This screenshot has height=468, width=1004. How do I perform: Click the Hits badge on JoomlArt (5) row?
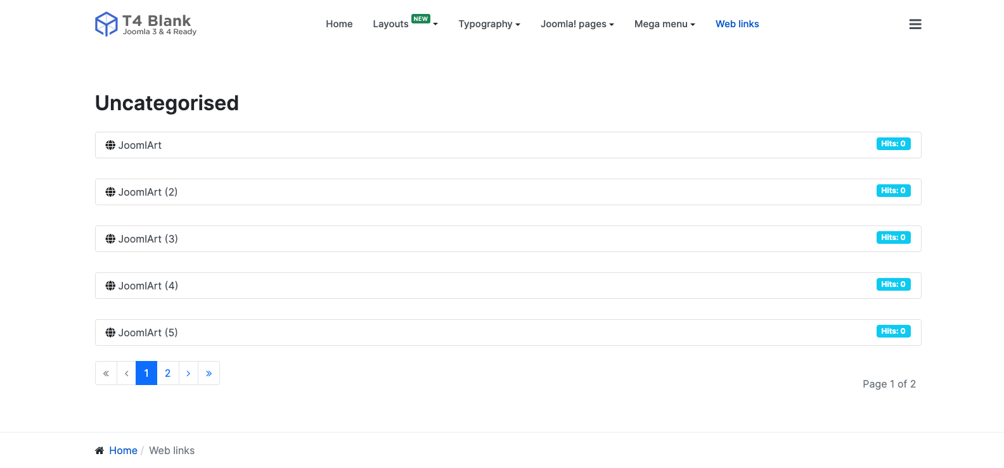[894, 331]
